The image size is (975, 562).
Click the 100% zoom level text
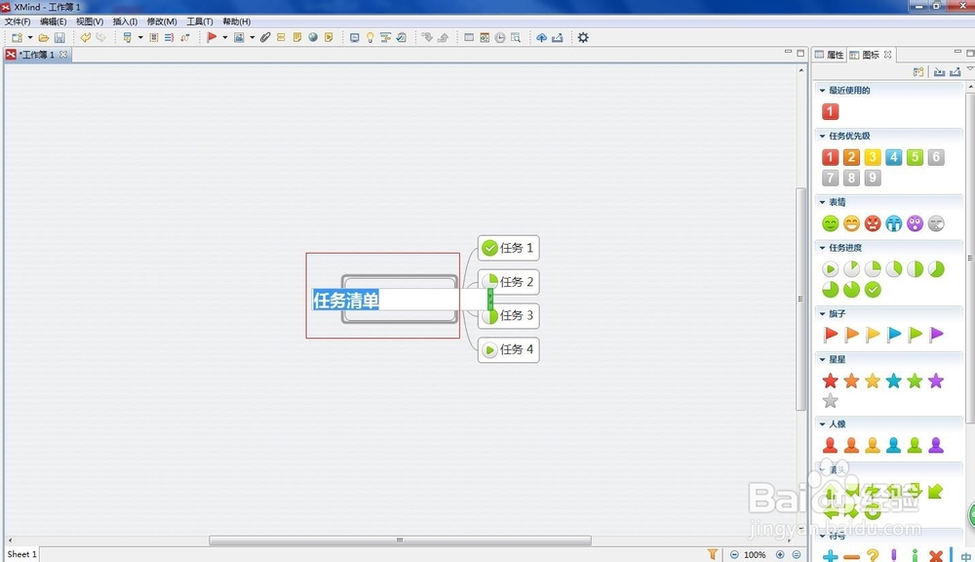click(x=755, y=554)
